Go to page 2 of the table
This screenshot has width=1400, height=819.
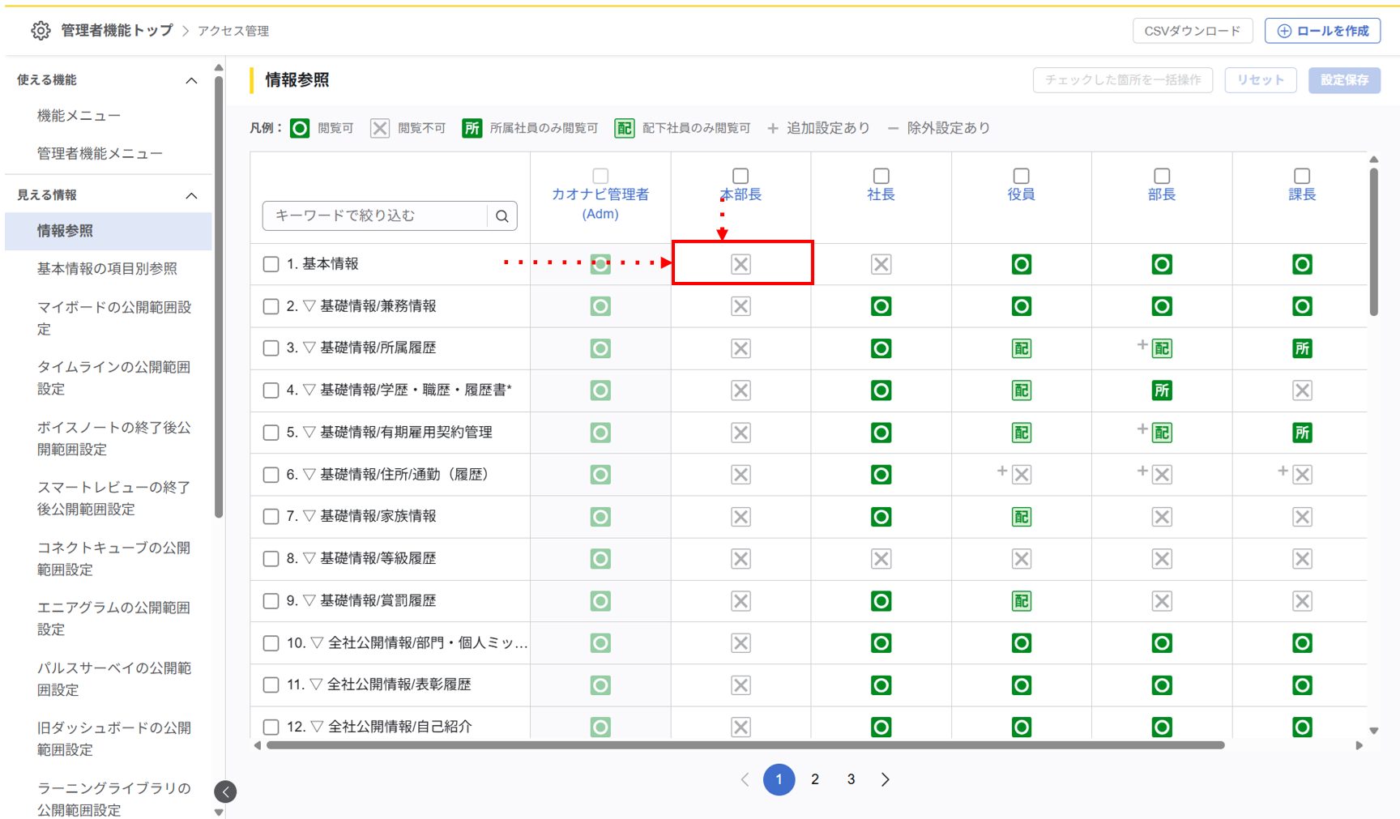pyautogui.click(x=815, y=779)
